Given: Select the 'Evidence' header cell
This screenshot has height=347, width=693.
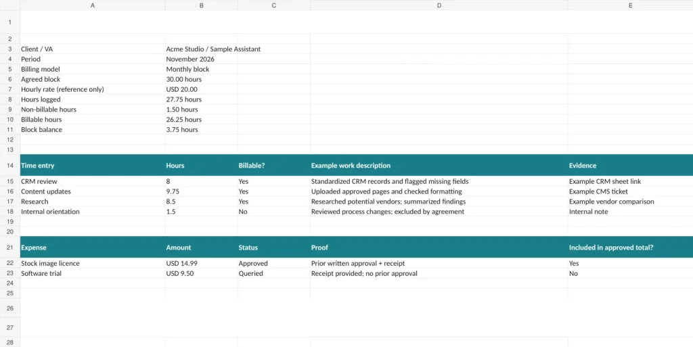Looking at the screenshot, I should pyautogui.click(x=630, y=166).
